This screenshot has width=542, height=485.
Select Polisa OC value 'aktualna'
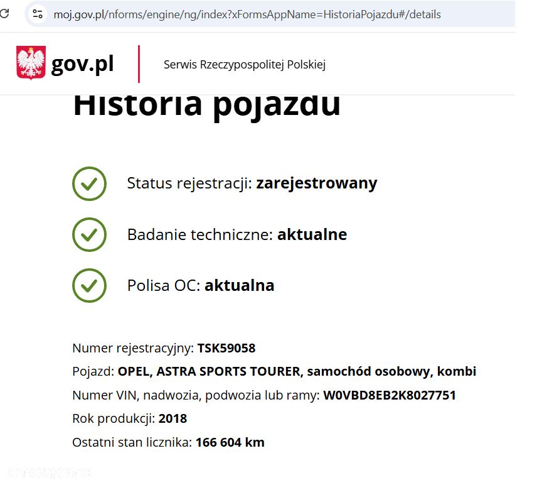240,286
